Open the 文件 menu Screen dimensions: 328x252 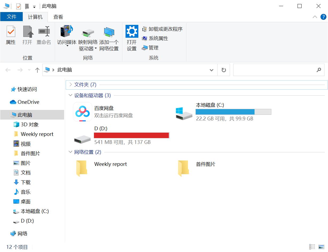(11, 17)
